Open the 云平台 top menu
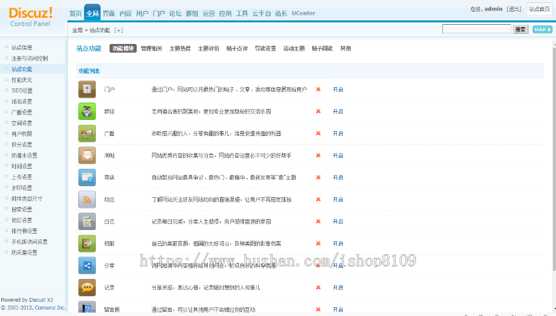The image size is (556, 316). tap(261, 14)
